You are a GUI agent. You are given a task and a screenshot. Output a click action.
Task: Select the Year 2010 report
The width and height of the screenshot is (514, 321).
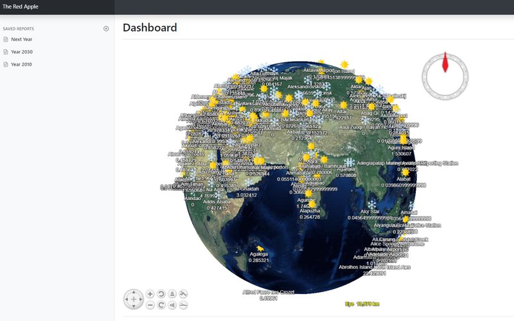[22, 64]
